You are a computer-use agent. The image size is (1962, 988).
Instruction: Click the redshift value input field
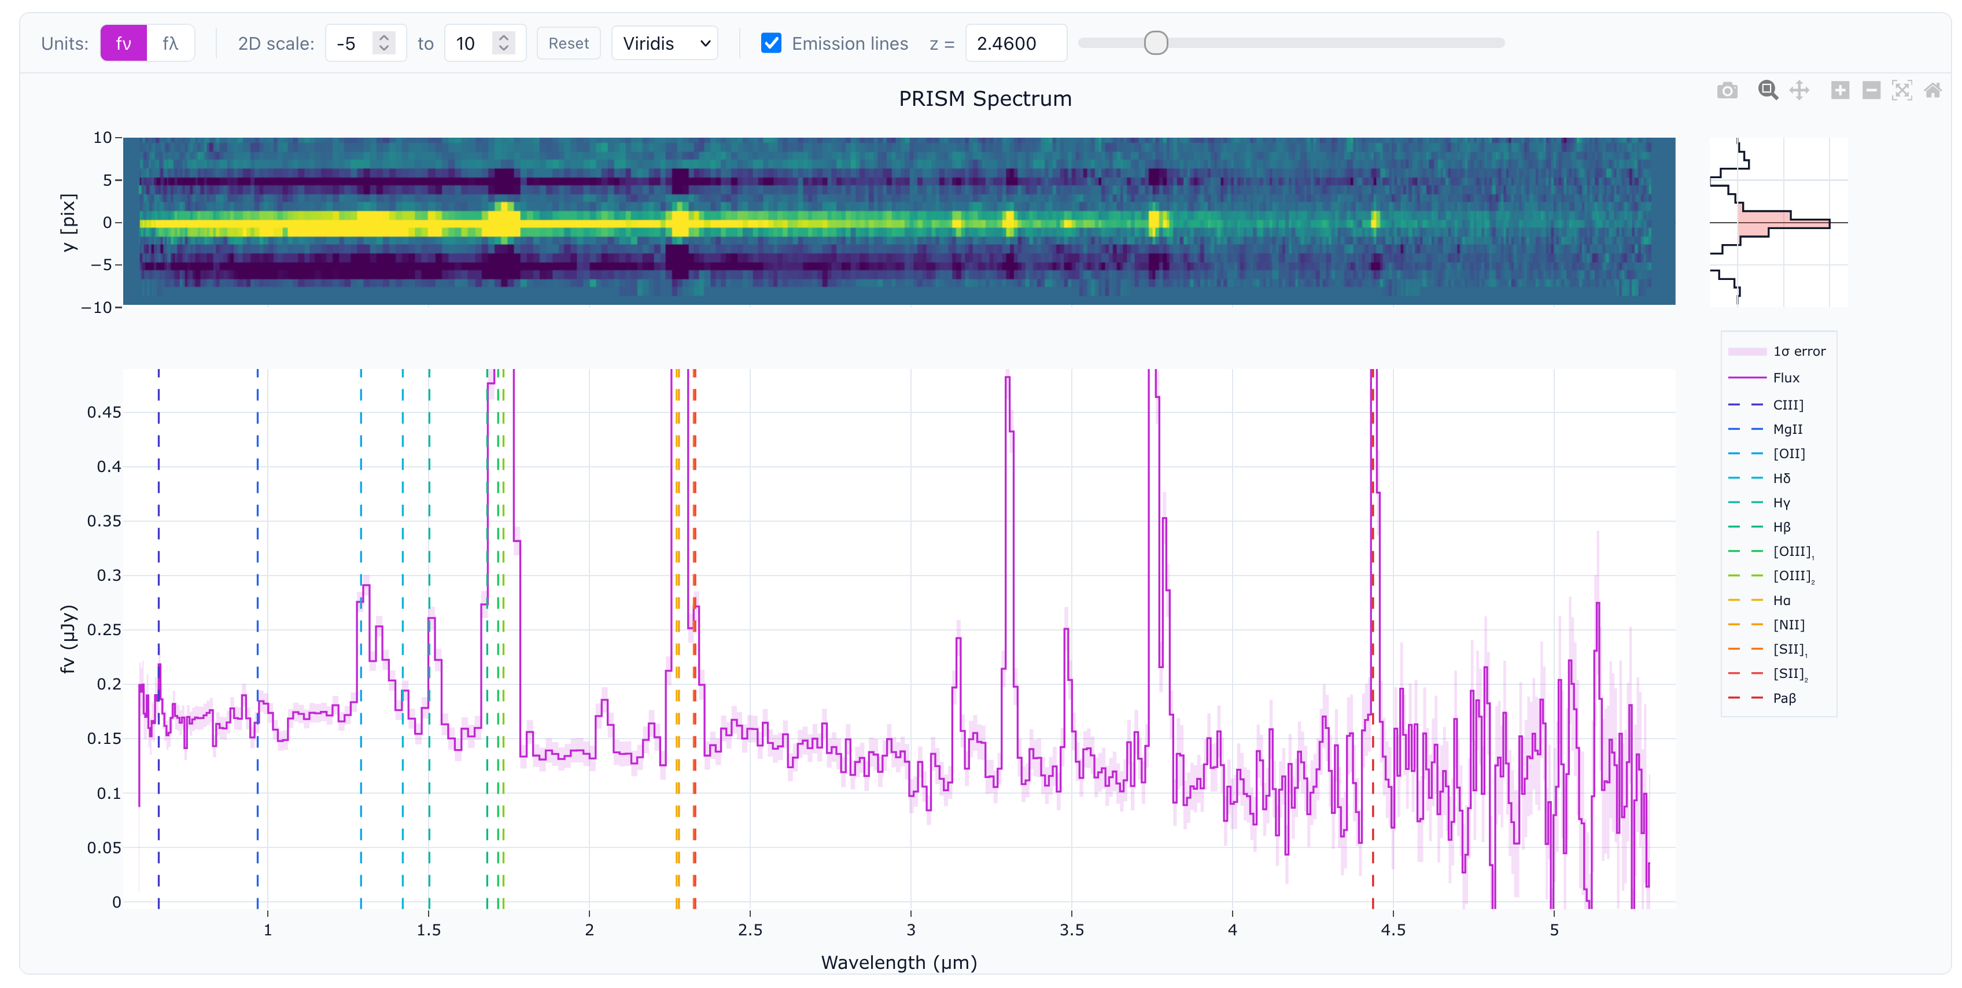coord(1015,43)
